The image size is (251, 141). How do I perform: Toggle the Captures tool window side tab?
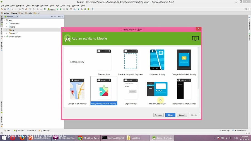pyautogui.click(x=2, y=47)
